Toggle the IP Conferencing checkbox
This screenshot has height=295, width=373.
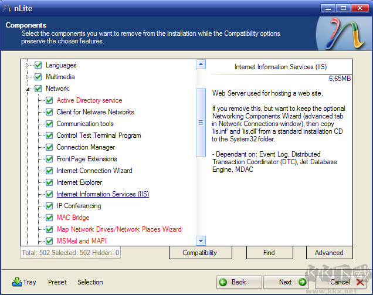point(49,206)
